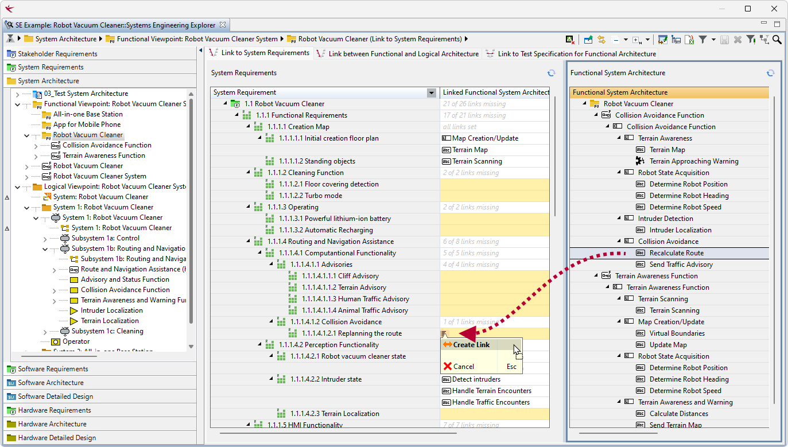
Task: Collapse 1.1.1.1 Creation Map row
Action: 249,127
